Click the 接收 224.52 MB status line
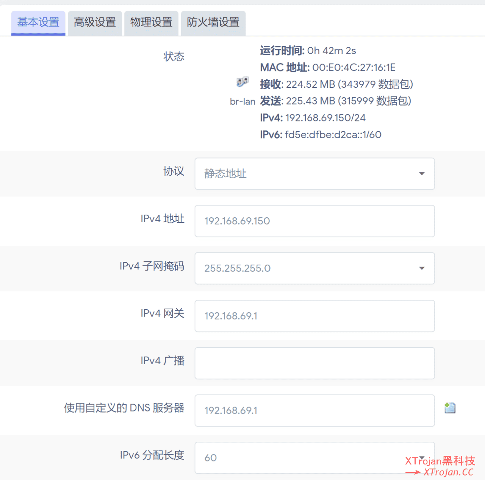 point(336,84)
